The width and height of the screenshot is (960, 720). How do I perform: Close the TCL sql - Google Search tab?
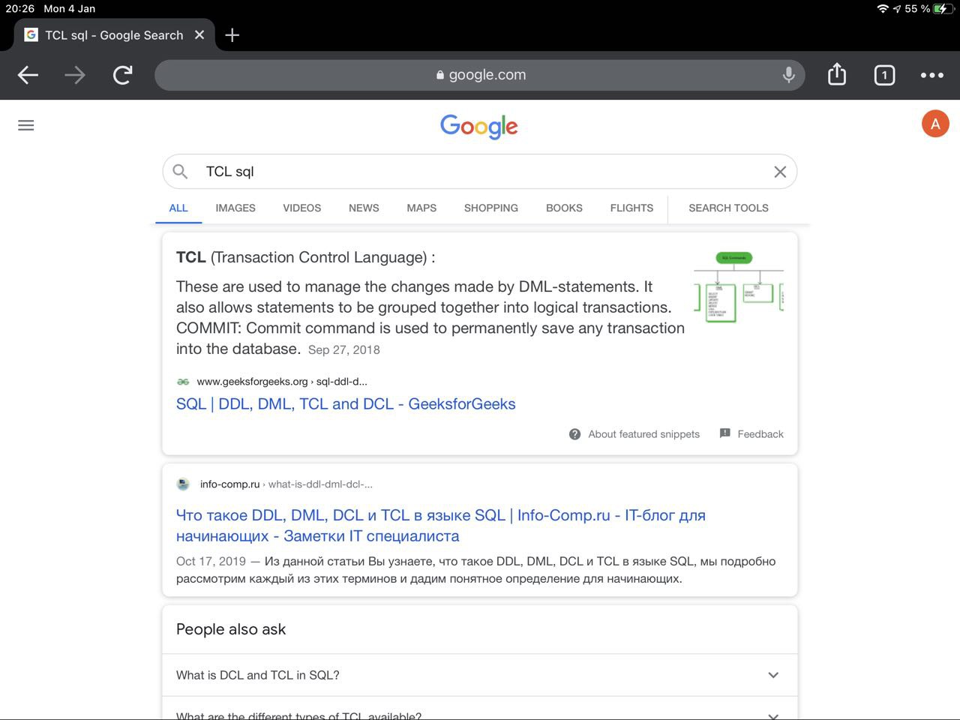coord(199,35)
